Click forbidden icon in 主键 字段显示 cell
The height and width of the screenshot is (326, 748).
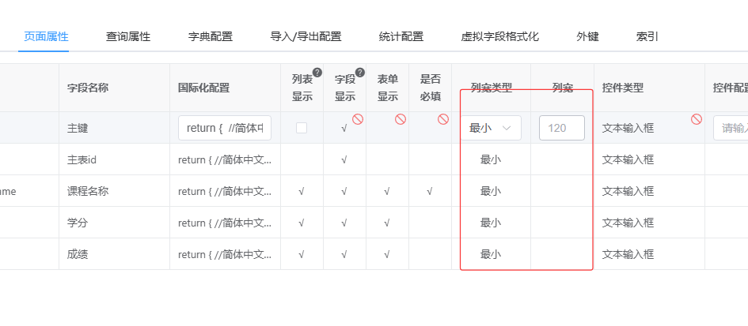coord(358,119)
